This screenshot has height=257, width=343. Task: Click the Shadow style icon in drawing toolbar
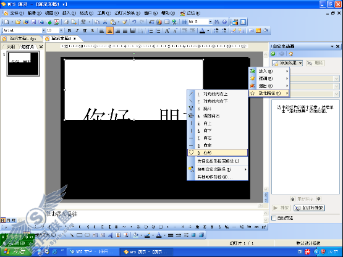tap(193, 235)
